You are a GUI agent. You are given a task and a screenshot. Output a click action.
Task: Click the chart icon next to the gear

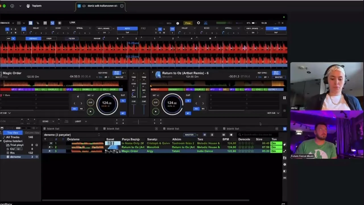click(x=206, y=23)
